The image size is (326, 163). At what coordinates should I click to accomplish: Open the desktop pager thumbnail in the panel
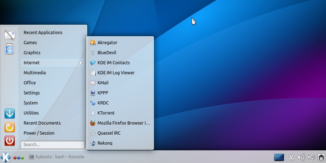click(279, 157)
